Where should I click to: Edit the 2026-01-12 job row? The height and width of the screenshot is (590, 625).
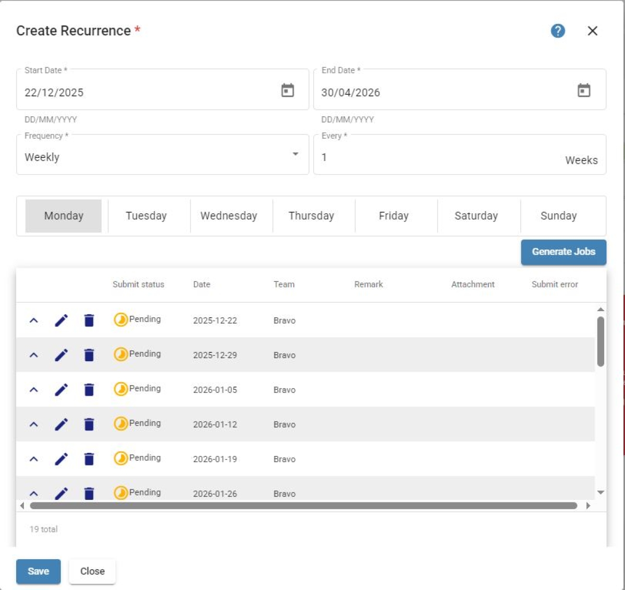(61, 424)
